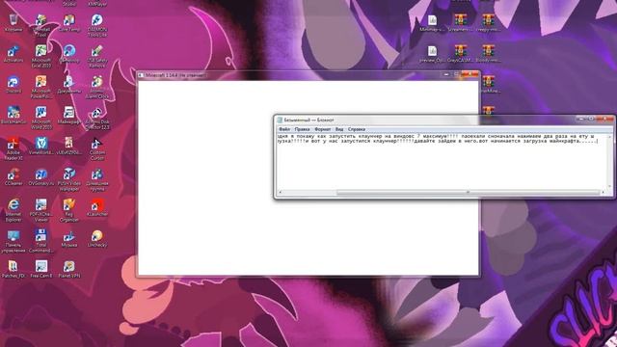Select the Acronis Disk Director desktop icon
Image resolution: width=617 pixels, height=347 pixels.
tap(96, 118)
